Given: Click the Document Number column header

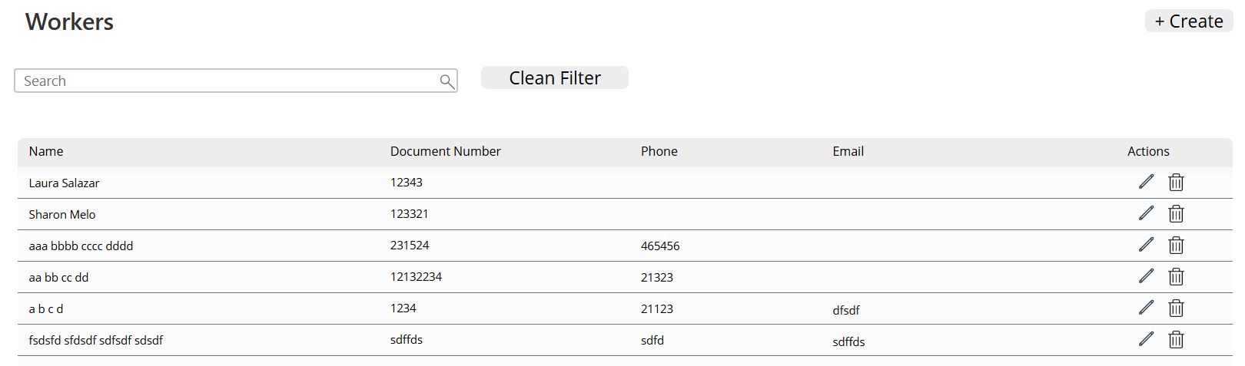Looking at the screenshot, I should click(445, 152).
